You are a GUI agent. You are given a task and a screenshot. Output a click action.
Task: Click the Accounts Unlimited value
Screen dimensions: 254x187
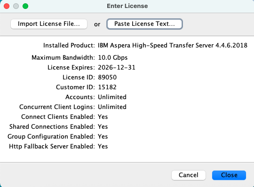tap(112, 97)
